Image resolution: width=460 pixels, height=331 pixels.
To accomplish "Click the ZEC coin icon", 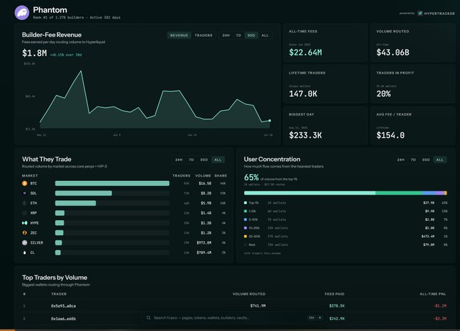I will click(24, 233).
